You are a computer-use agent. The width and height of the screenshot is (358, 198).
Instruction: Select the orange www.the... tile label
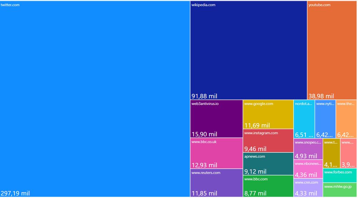click(346, 104)
